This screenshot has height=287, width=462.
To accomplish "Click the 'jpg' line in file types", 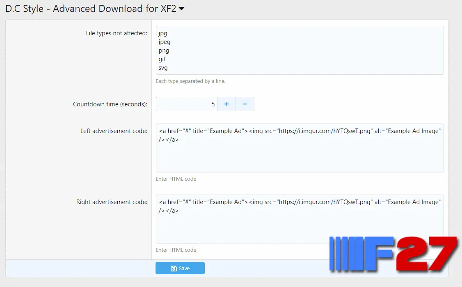I will pos(163,33).
